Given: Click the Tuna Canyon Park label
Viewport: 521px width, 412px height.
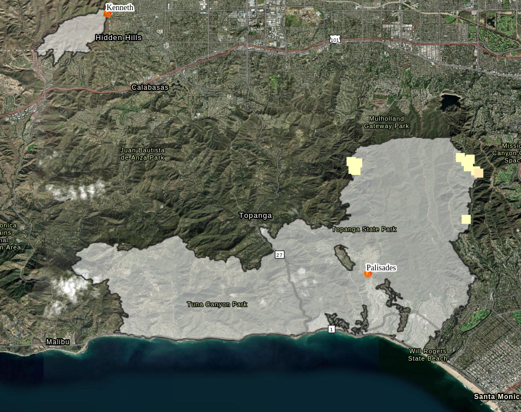Looking at the screenshot, I should 217,304.
